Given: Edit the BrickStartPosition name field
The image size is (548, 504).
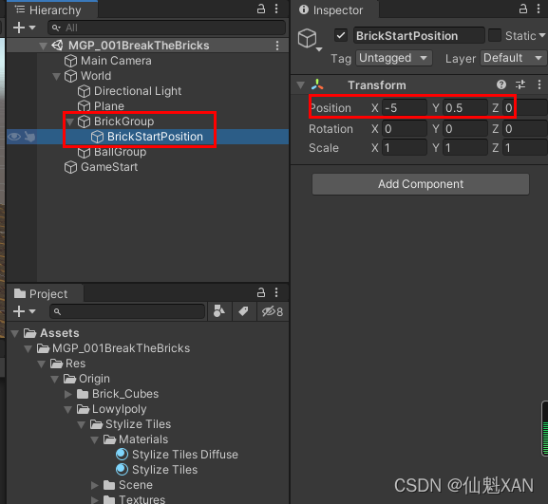Looking at the screenshot, I should (419, 36).
